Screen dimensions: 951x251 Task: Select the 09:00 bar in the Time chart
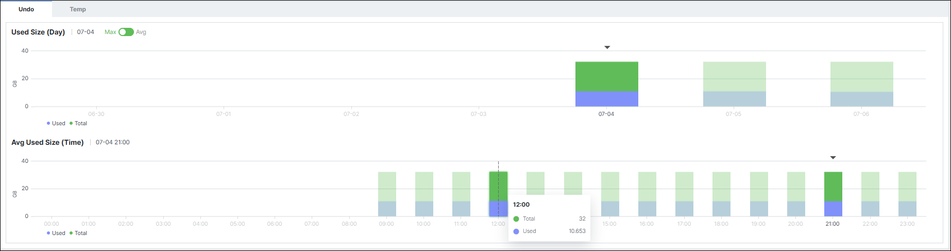tap(387, 194)
